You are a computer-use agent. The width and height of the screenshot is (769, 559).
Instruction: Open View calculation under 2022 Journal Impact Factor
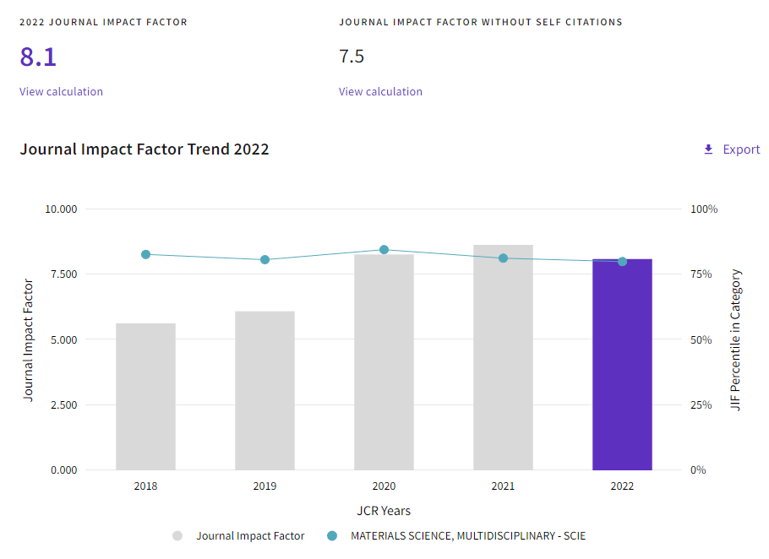tap(61, 91)
